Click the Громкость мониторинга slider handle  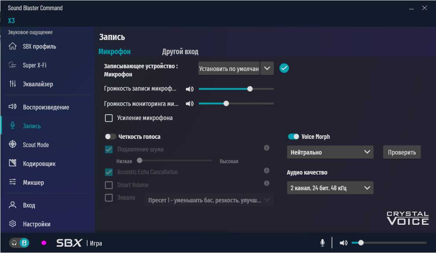pyautogui.click(x=226, y=104)
